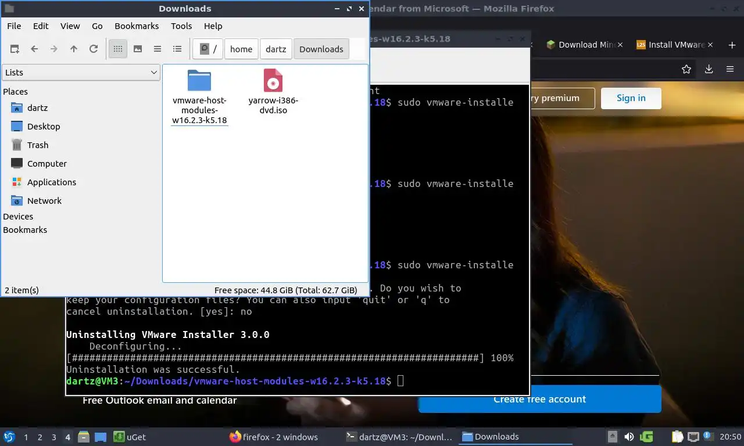Image resolution: width=744 pixels, height=446 pixels.
Task: Open the File menu
Action: click(x=14, y=26)
